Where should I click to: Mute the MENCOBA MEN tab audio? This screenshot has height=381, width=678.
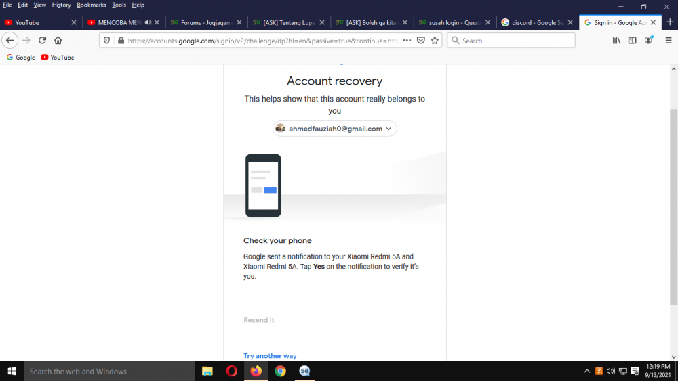point(148,22)
